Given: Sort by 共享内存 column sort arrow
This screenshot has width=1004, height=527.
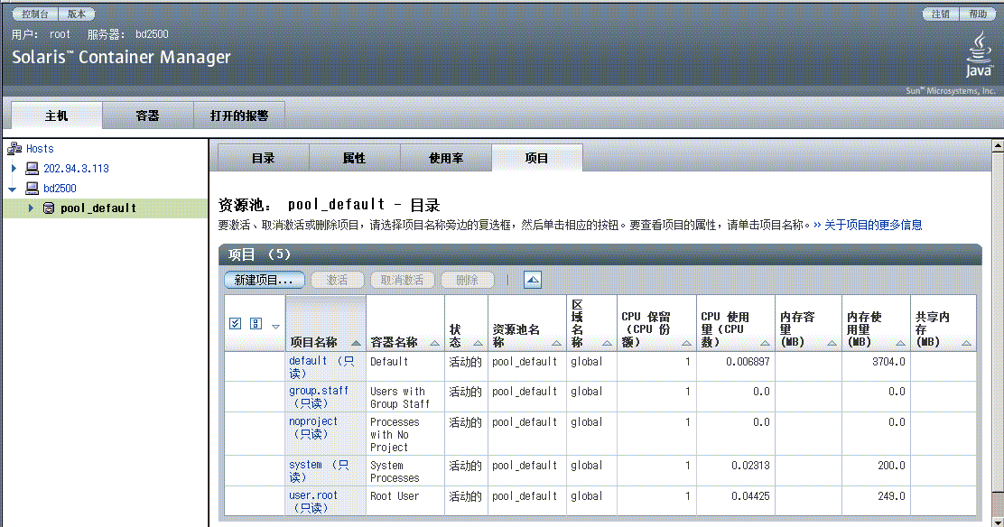Looking at the screenshot, I should tap(966, 343).
